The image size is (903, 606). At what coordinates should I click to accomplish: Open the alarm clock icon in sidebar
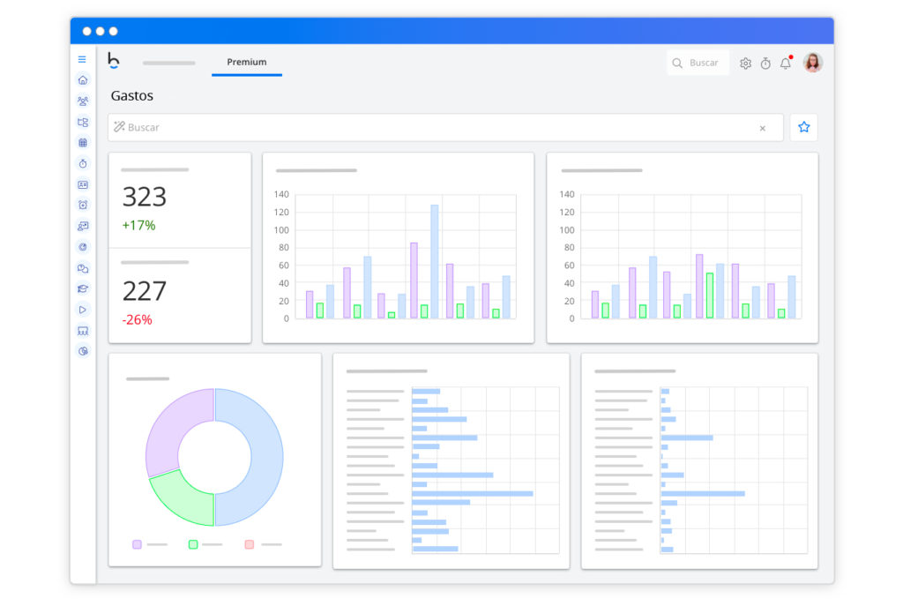pos(83,206)
